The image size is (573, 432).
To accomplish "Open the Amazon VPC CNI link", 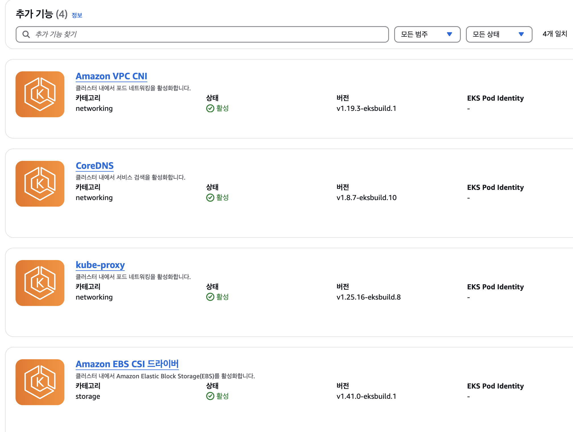I will (x=111, y=76).
